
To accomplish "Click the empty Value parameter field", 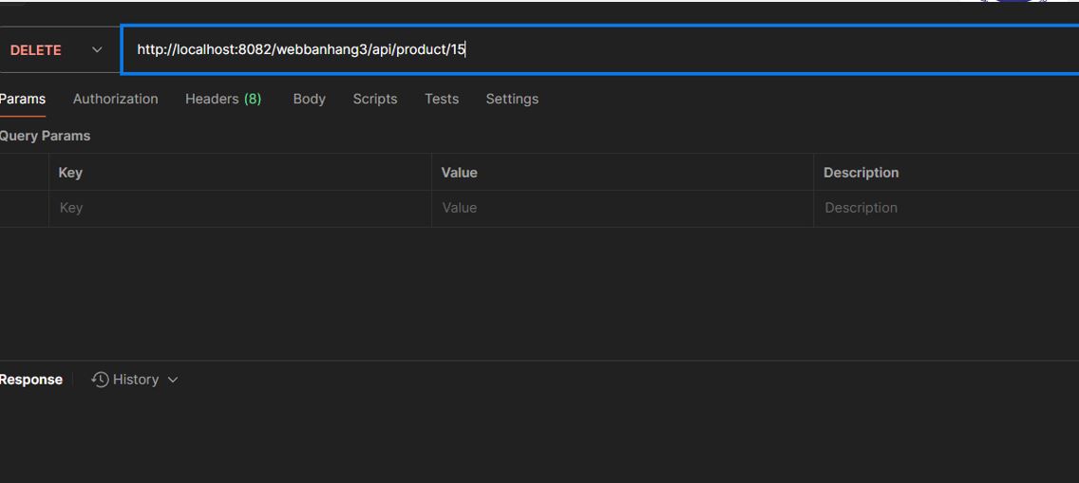I will [x=622, y=208].
